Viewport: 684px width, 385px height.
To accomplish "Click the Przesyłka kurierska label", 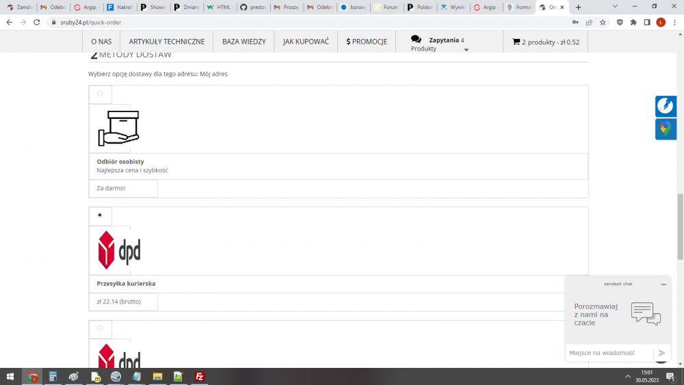I will point(126,283).
